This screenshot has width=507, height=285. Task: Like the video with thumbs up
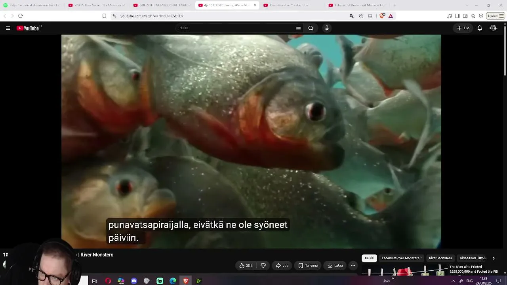(x=246, y=266)
